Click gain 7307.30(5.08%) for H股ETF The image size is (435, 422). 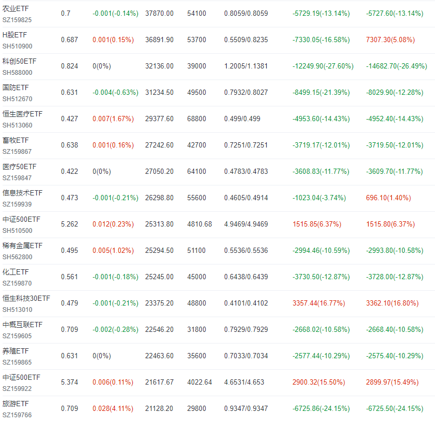pos(390,40)
